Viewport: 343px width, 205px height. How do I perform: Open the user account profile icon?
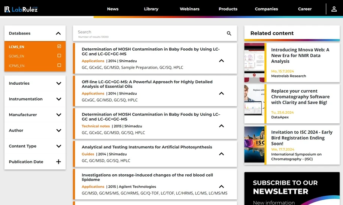tap(334, 9)
